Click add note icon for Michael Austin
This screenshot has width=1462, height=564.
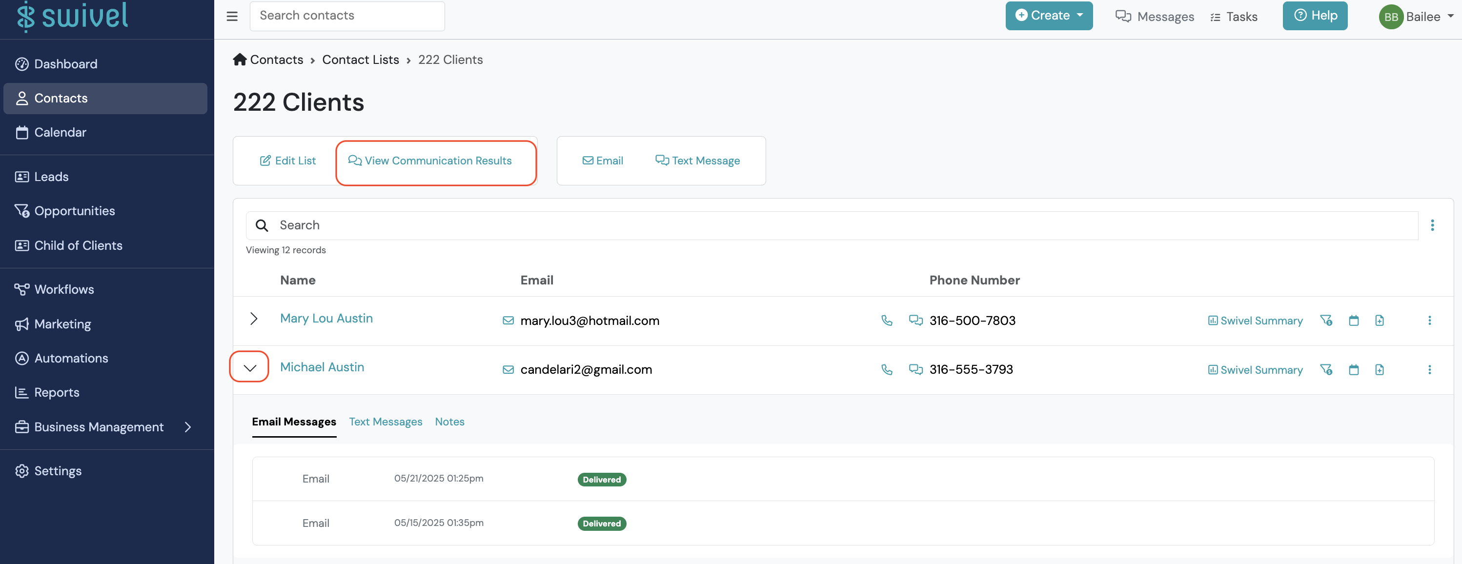(1379, 370)
